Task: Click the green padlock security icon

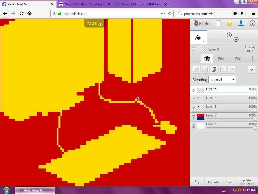Action: tap(60, 14)
